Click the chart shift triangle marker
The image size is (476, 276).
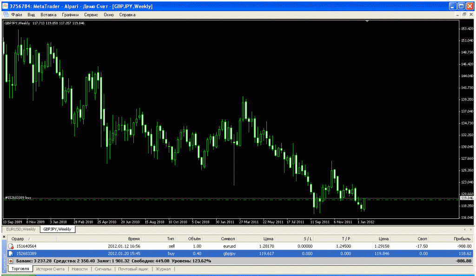tap(367, 21)
